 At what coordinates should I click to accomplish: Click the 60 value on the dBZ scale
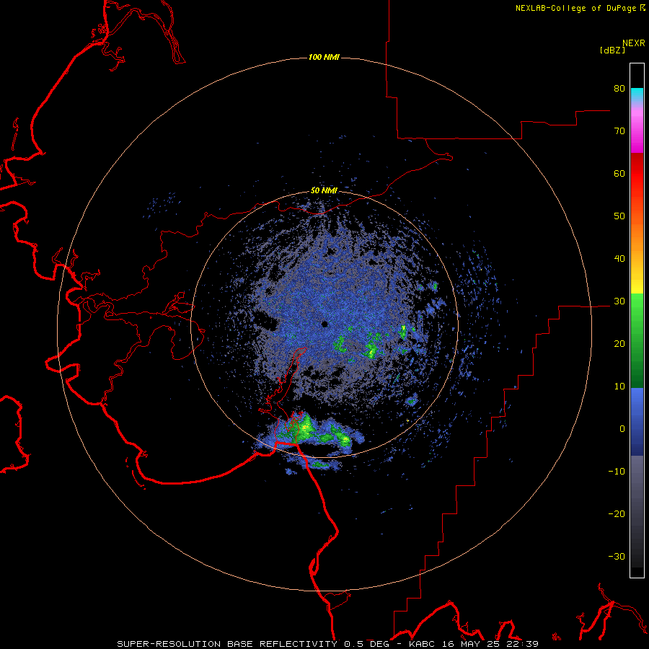click(619, 173)
